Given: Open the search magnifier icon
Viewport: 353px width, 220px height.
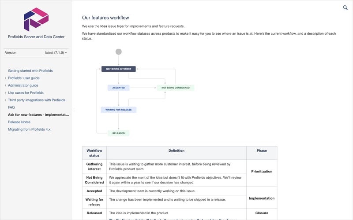Looking at the screenshot, I should pos(345,7).
